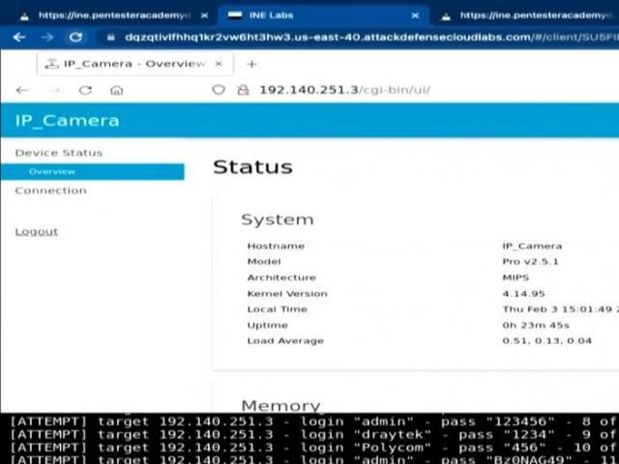619x464 pixels.
Task: Select Overview in the sidebar
Action: tap(52, 172)
